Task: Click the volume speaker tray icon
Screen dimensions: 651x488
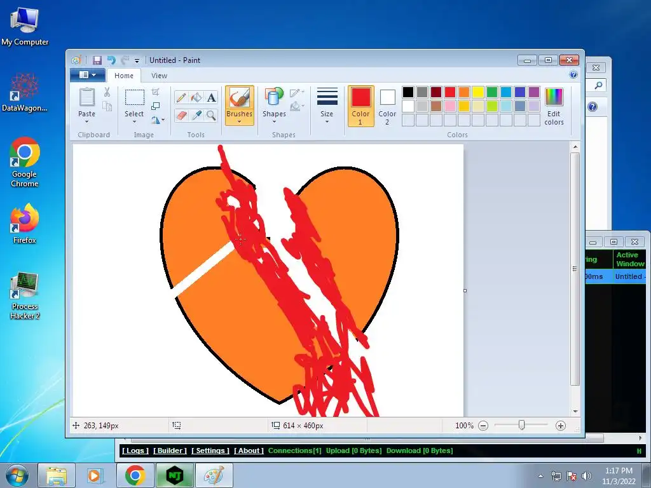Action: point(587,476)
